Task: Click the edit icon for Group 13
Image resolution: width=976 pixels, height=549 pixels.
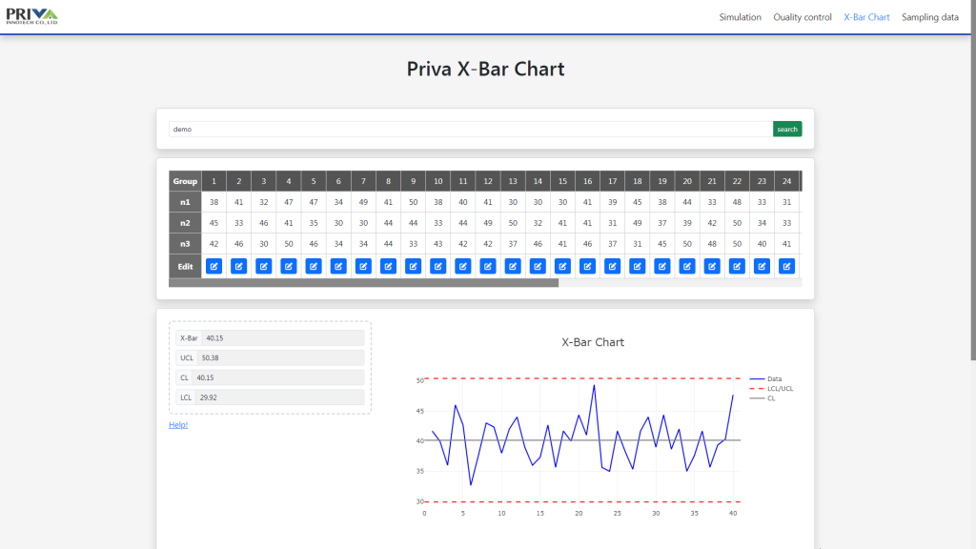Action: click(512, 267)
